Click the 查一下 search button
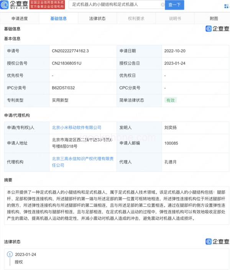 click(175, 5)
